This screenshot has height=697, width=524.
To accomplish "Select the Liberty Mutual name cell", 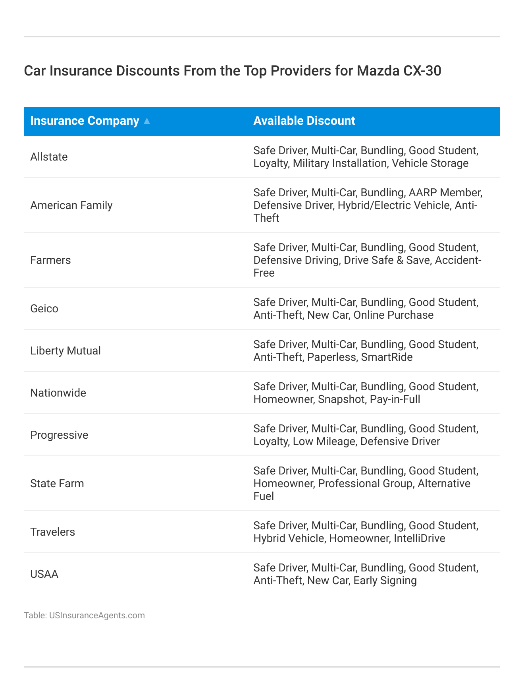I will point(65,351).
